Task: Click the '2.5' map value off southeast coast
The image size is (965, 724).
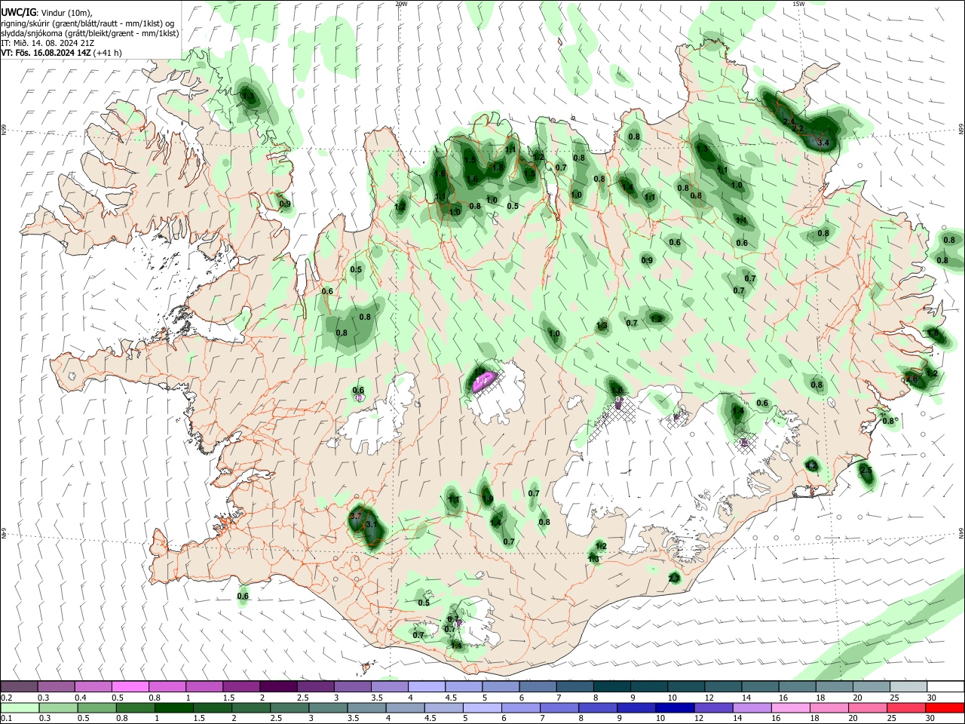Action: (865, 470)
